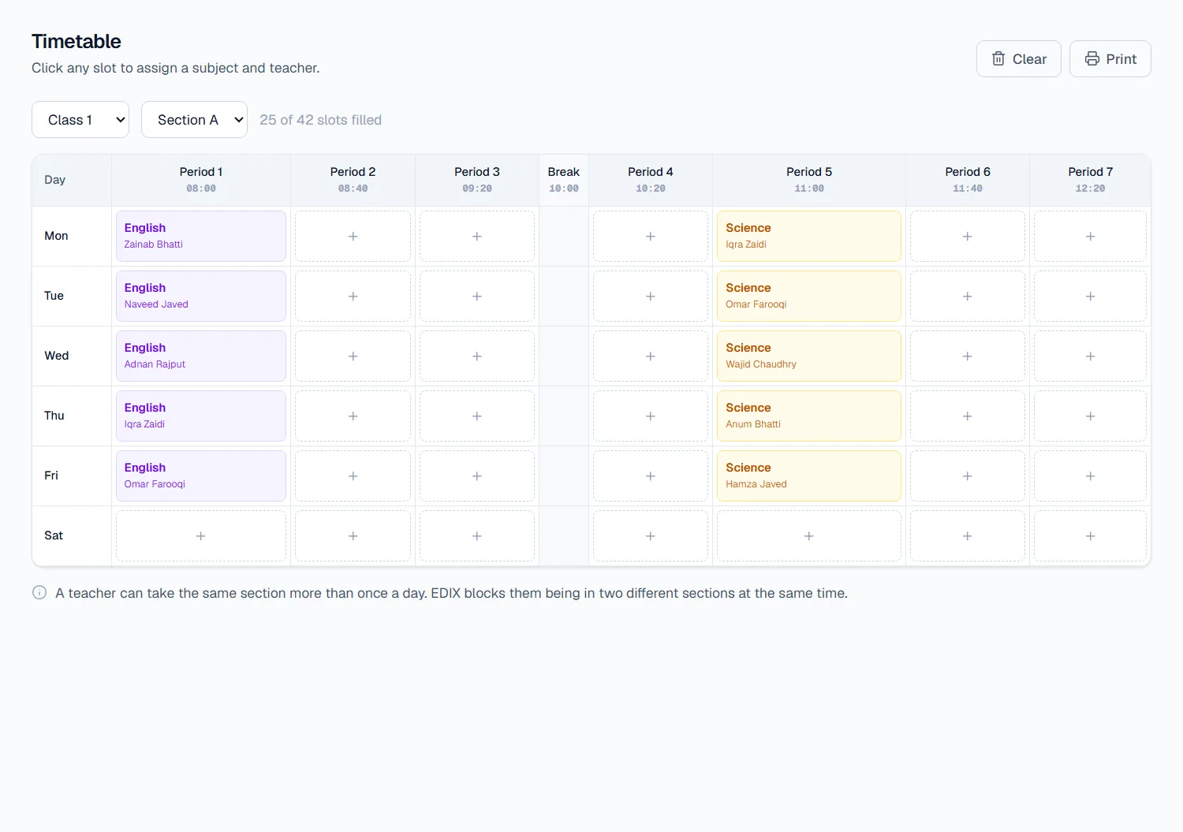Add a subject to Tuesday Period 6
The image size is (1183, 832).
coord(968,296)
